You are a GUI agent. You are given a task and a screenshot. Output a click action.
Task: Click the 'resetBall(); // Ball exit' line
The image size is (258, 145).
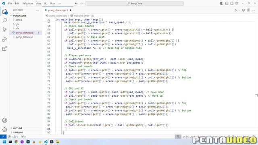click(86, 37)
